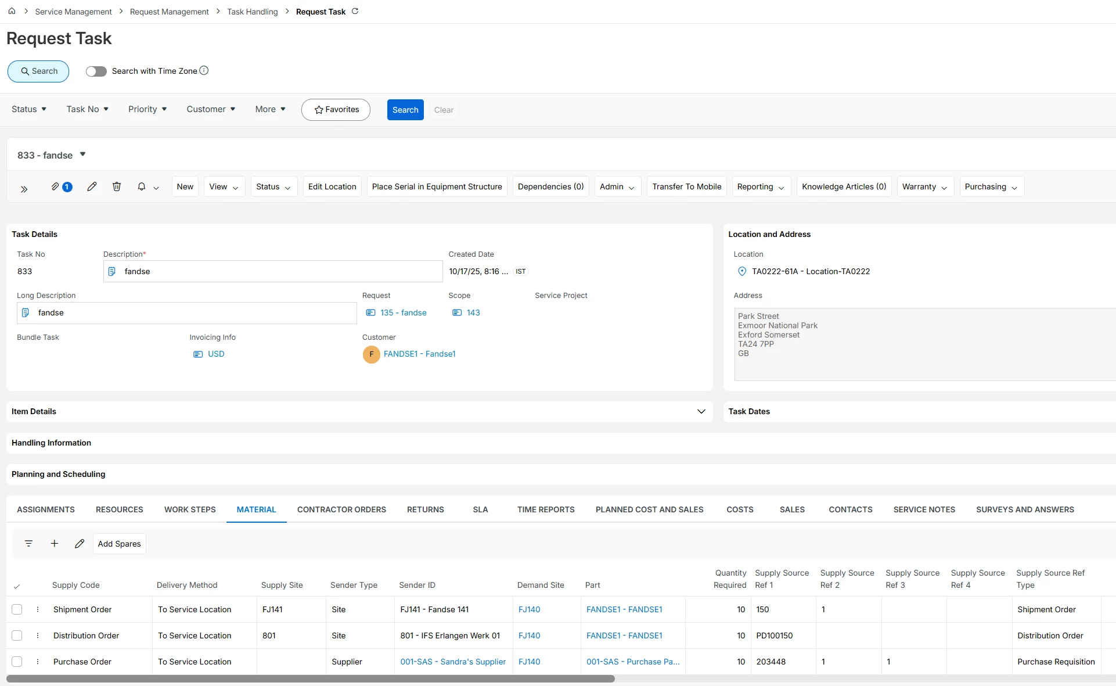The image size is (1116, 686).
Task: Open the Priority filter dropdown
Action: [147, 109]
